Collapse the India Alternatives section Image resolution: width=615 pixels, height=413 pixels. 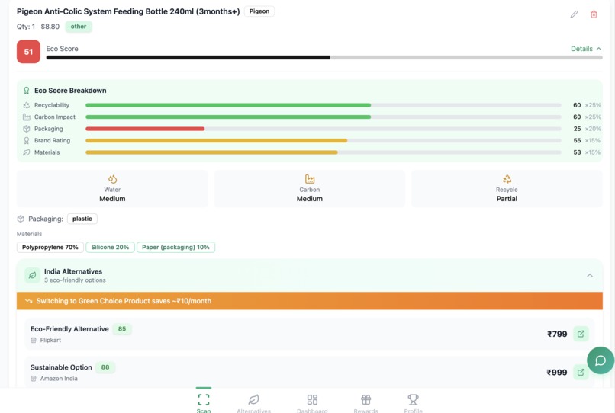click(x=590, y=275)
